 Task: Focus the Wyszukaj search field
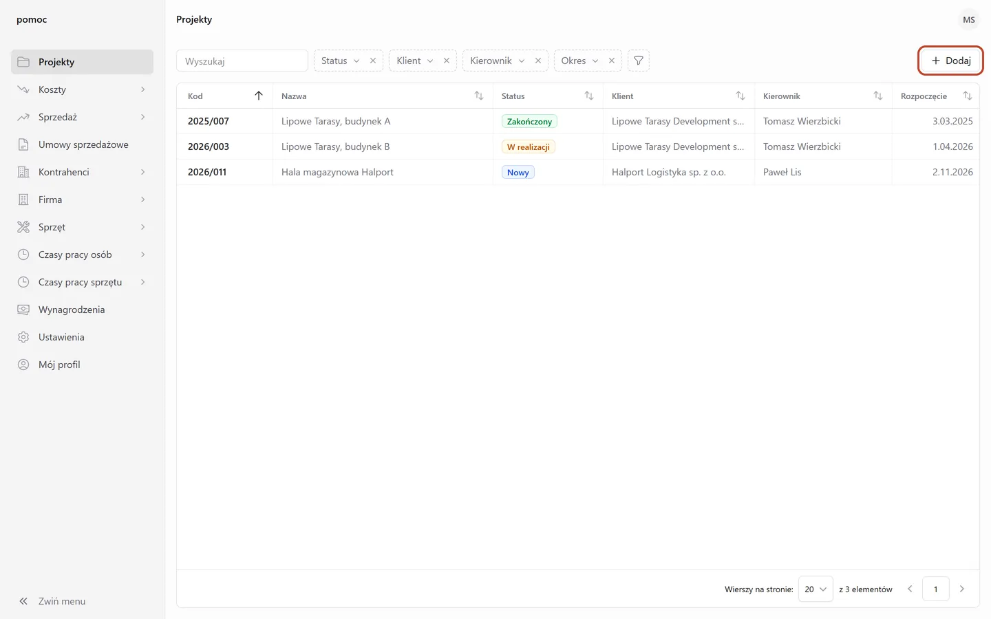pyautogui.click(x=242, y=61)
